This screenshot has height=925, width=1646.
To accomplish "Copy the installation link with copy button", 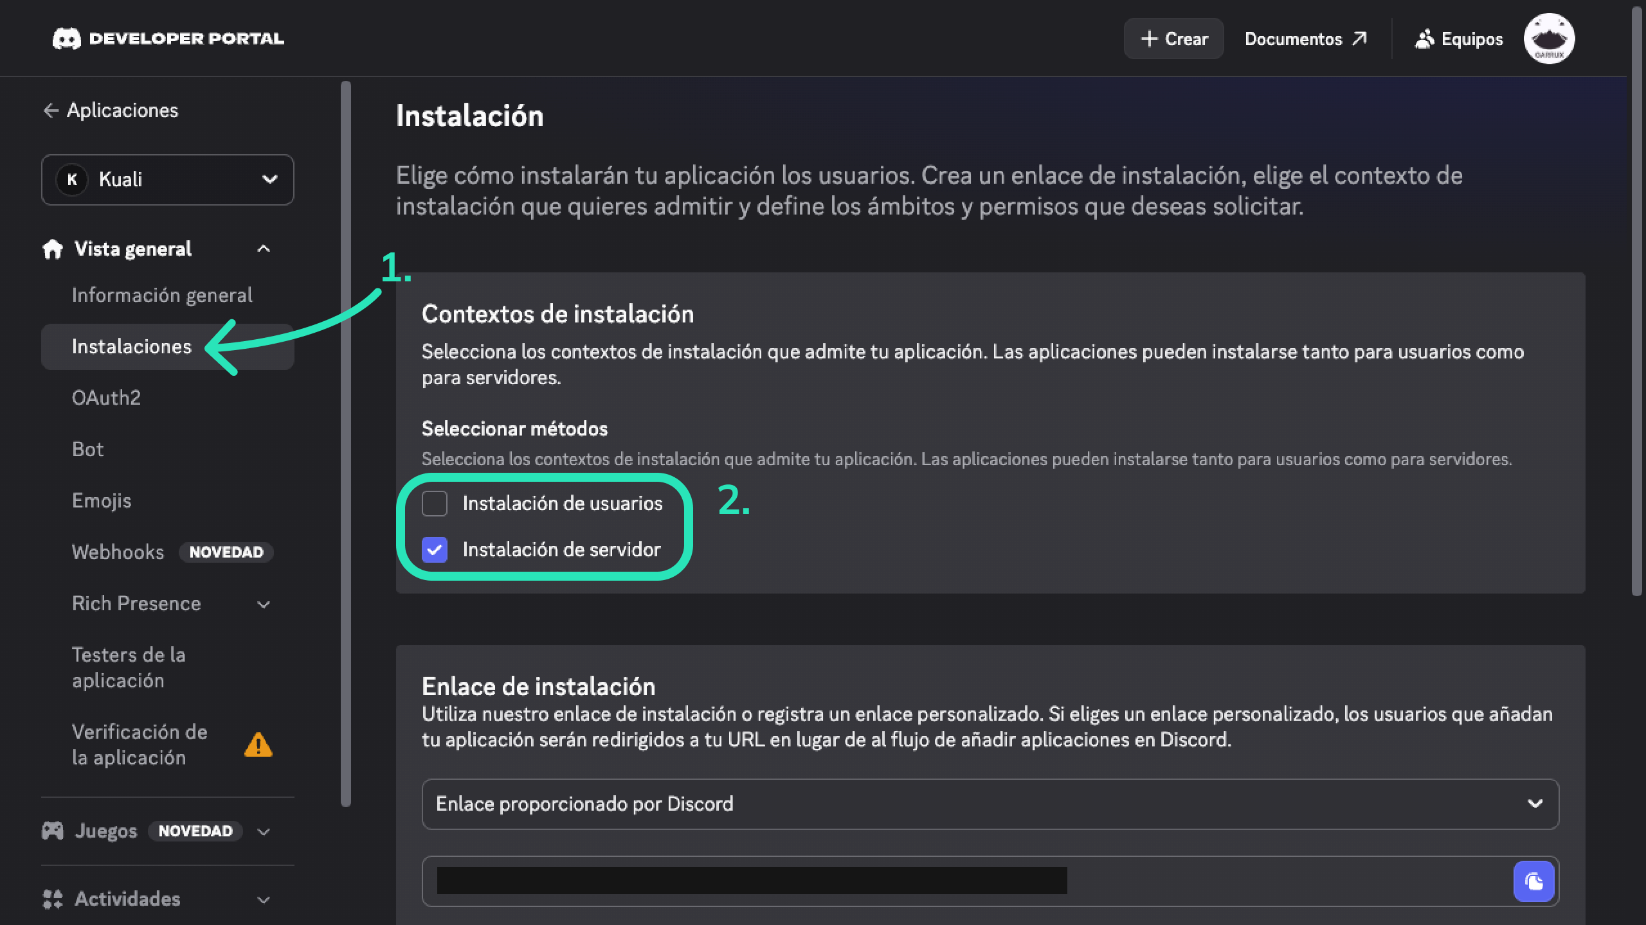I will 1533,881.
